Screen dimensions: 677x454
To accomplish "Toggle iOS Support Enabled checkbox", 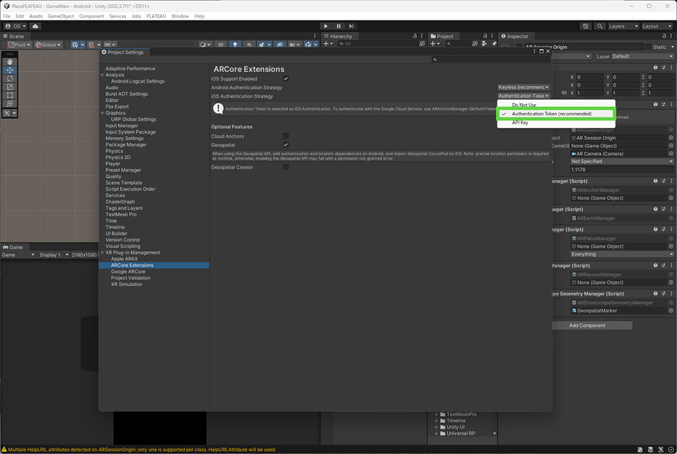I will pos(286,79).
